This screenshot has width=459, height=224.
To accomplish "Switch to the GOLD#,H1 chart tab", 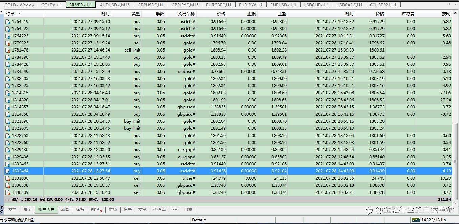I will point(51,5).
